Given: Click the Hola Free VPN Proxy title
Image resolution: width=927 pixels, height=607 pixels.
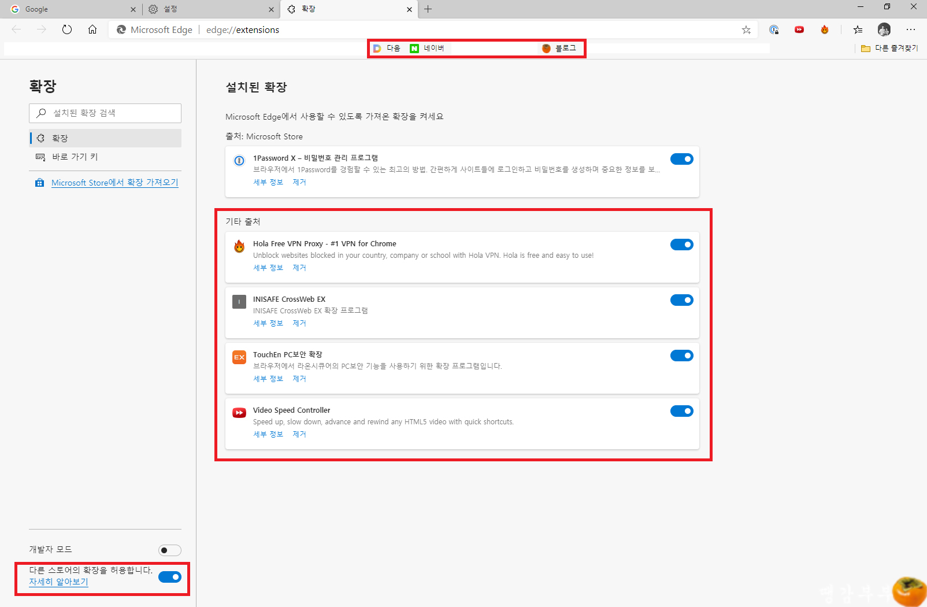Looking at the screenshot, I should [x=325, y=243].
